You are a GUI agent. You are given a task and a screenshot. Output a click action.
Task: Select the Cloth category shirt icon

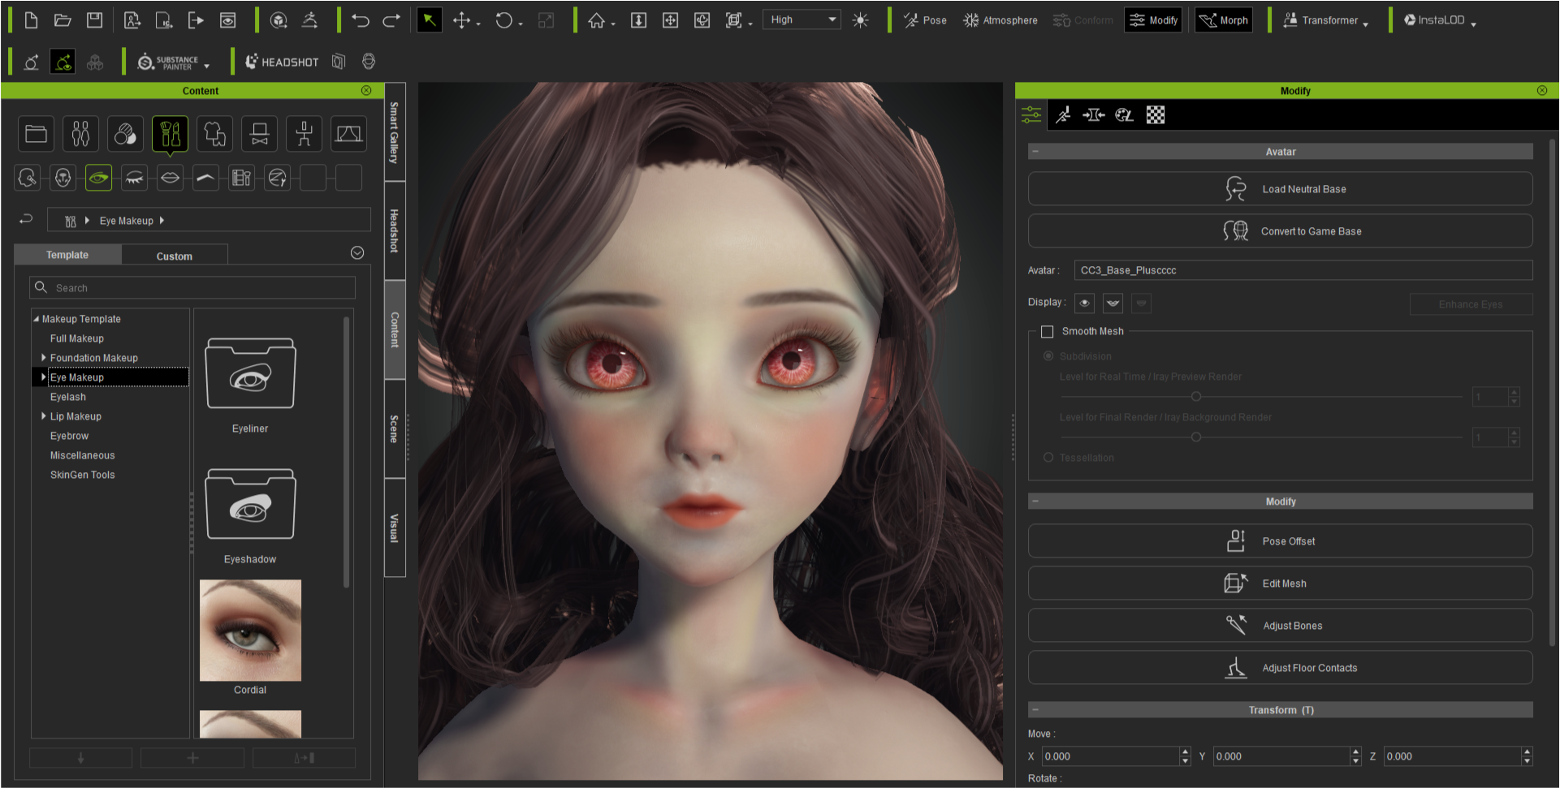pyautogui.click(x=214, y=134)
